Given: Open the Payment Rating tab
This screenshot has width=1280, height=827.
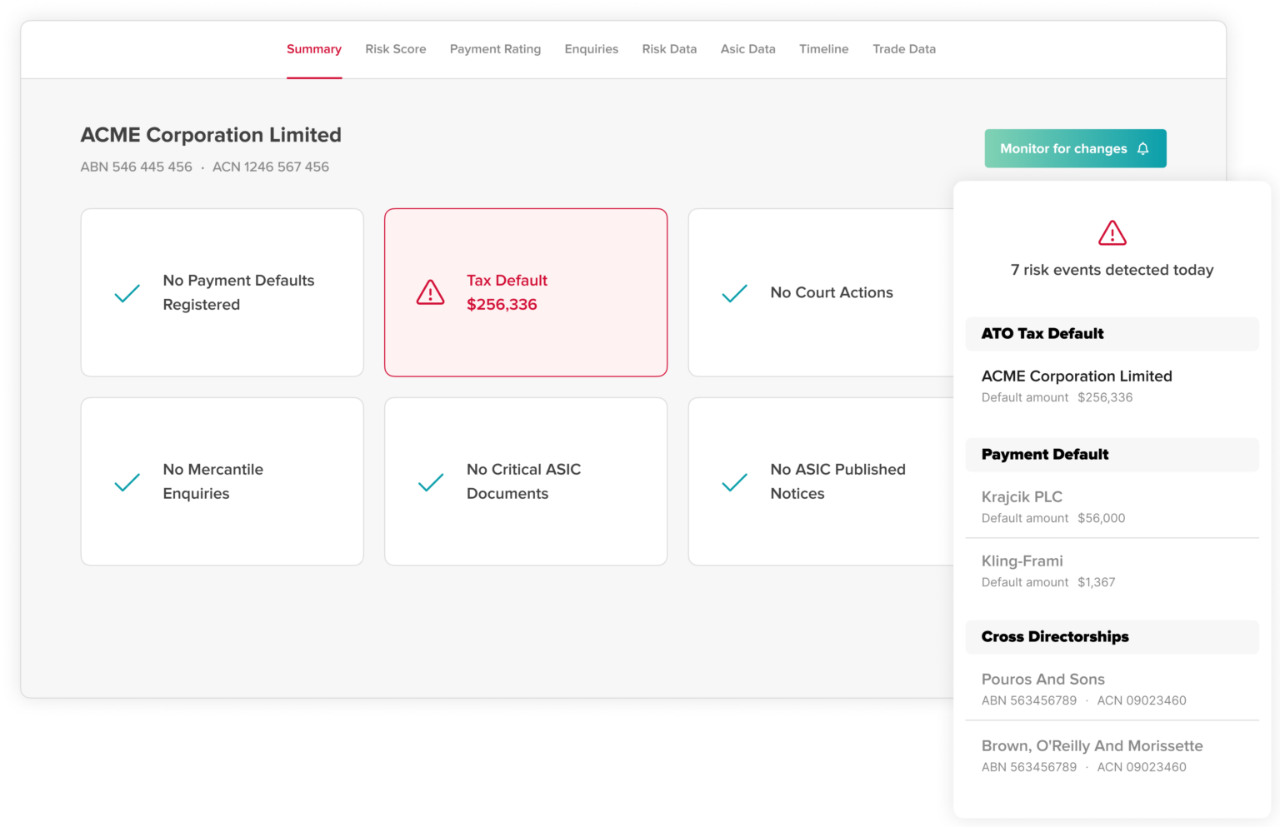Looking at the screenshot, I should (495, 49).
